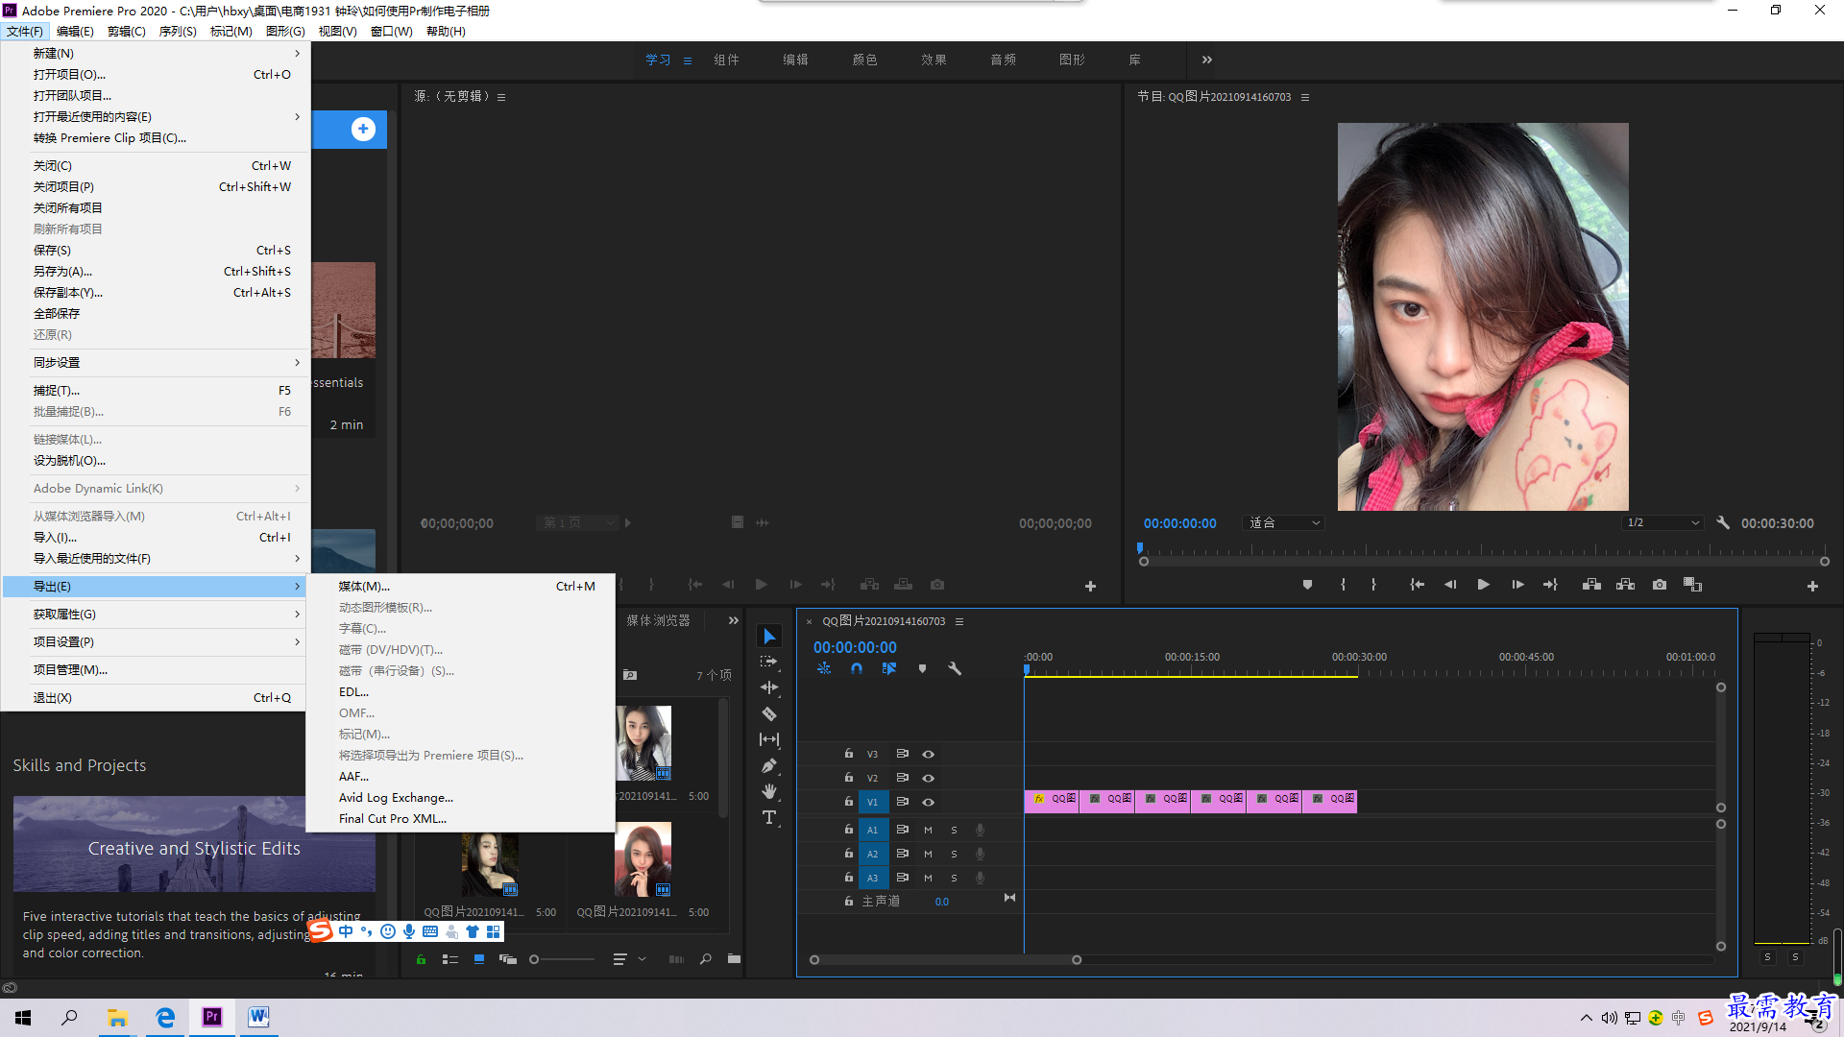Open playback resolution dropdown 1/2
This screenshot has width=1844, height=1037.
(x=1662, y=523)
